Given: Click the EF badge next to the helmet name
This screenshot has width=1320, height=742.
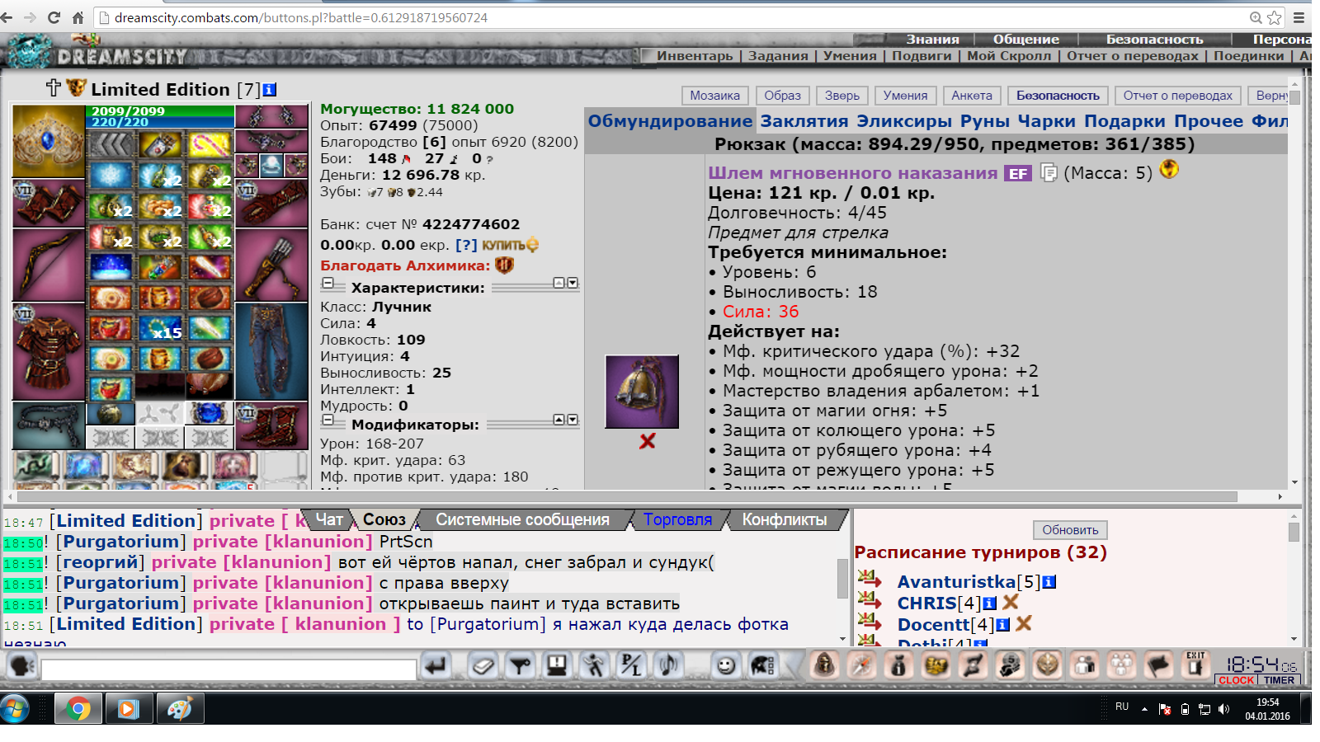Looking at the screenshot, I should pyautogui.click(x=1018, y=173).
